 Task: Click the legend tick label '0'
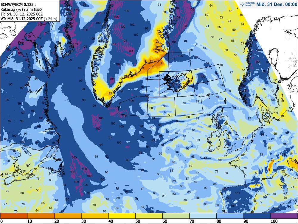[x=2, y=221]
